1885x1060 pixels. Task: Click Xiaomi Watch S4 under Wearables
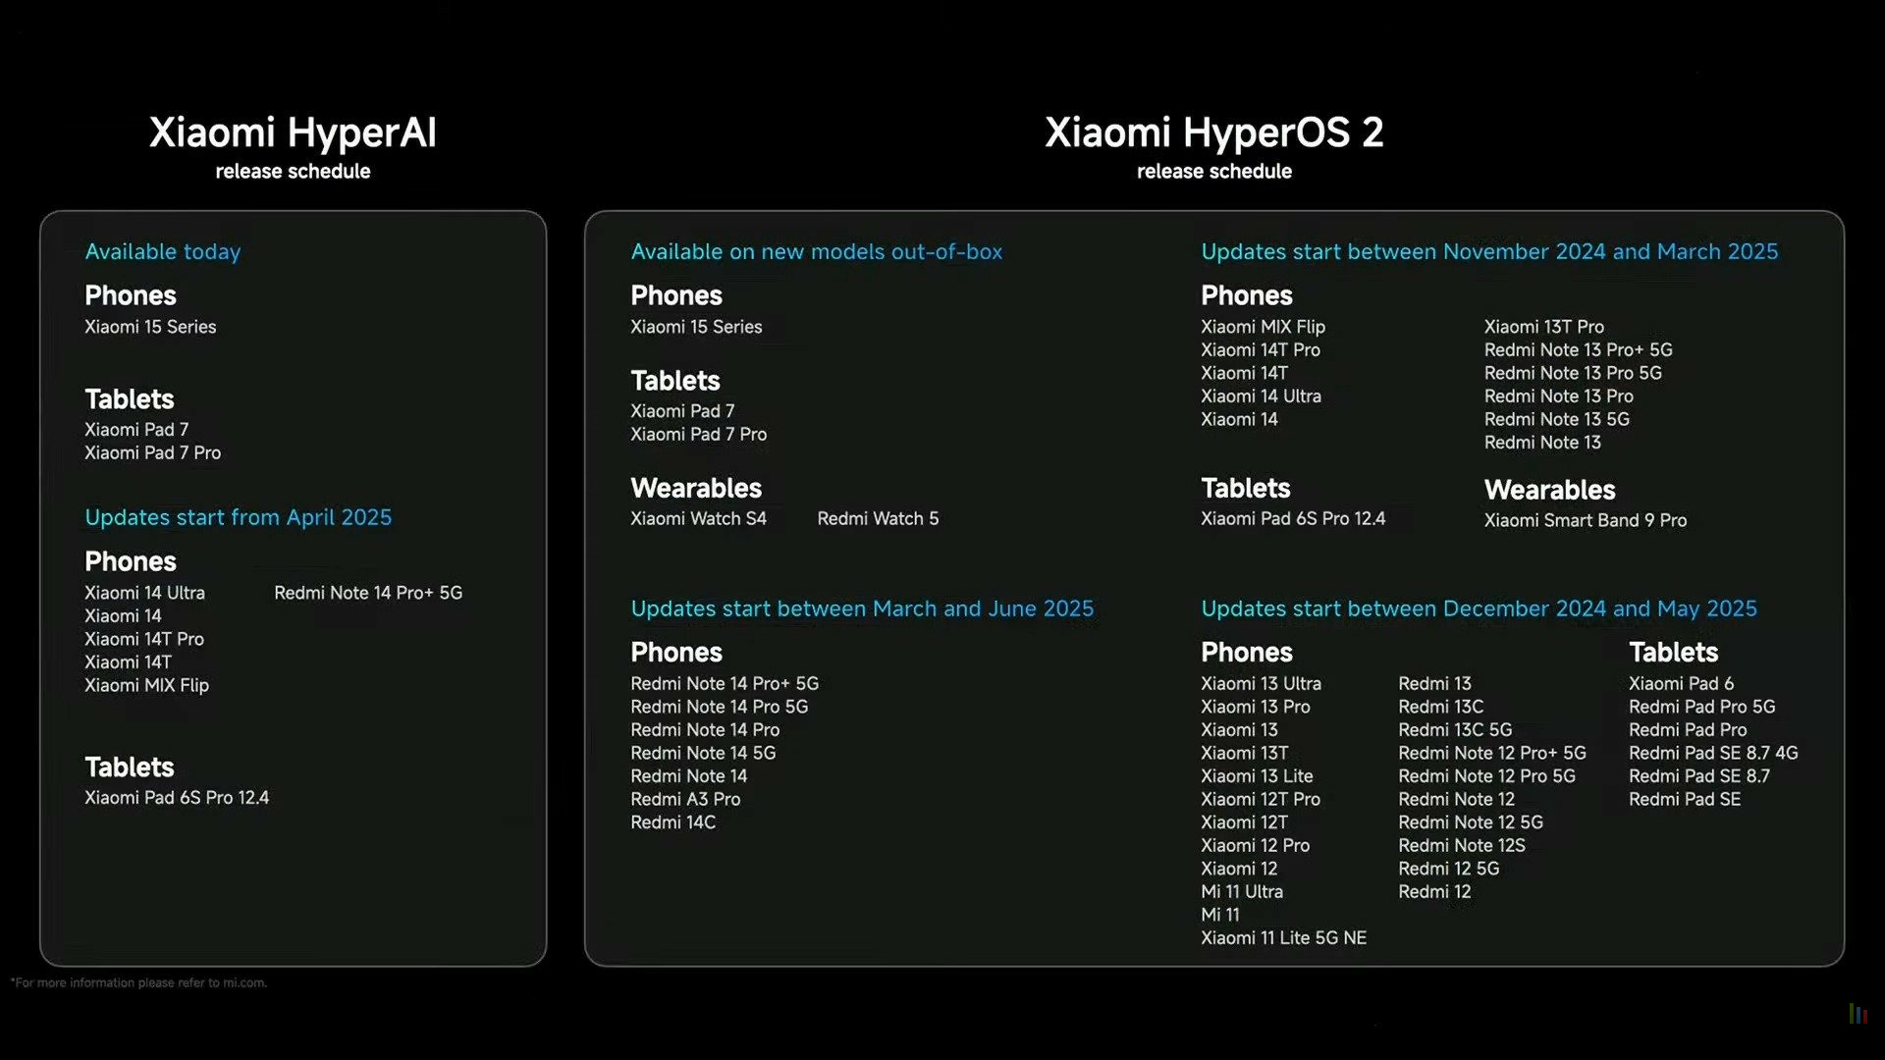pyautogui.click(x=698, y=518)
